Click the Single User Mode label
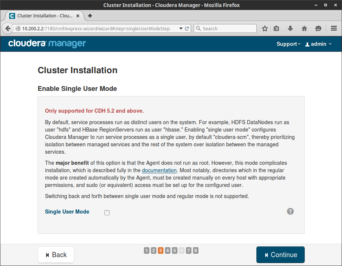342x266 pixels. coord(67,212)
